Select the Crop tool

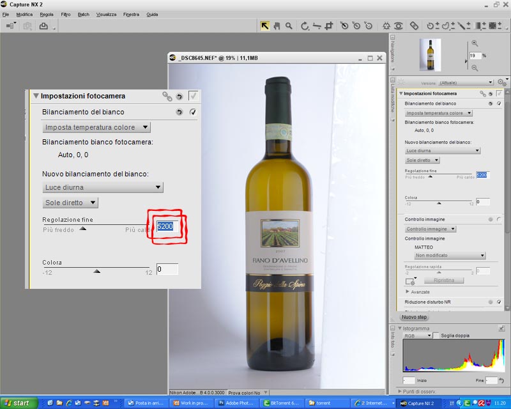tap(329, 26)
